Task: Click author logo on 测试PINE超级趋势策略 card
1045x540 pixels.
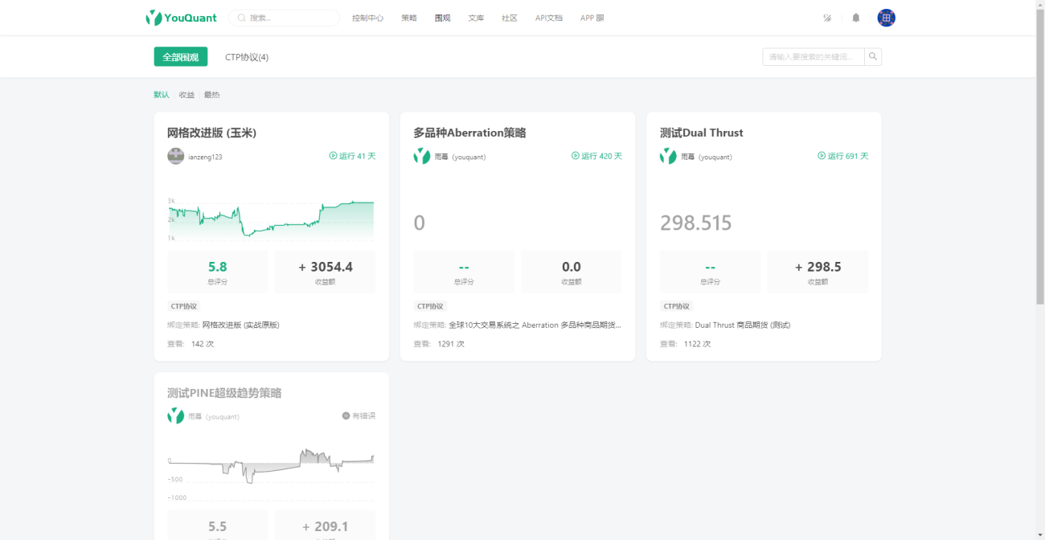Action: point(176,416)
